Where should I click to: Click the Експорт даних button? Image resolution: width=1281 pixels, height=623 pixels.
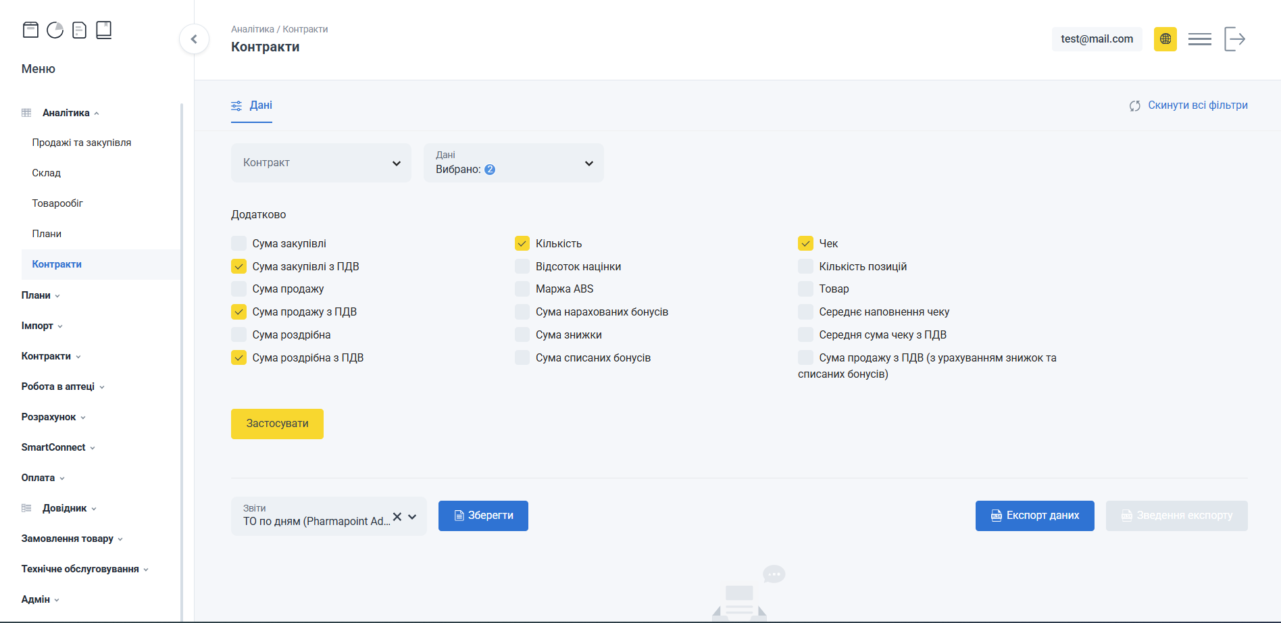tap(1034, 516)
